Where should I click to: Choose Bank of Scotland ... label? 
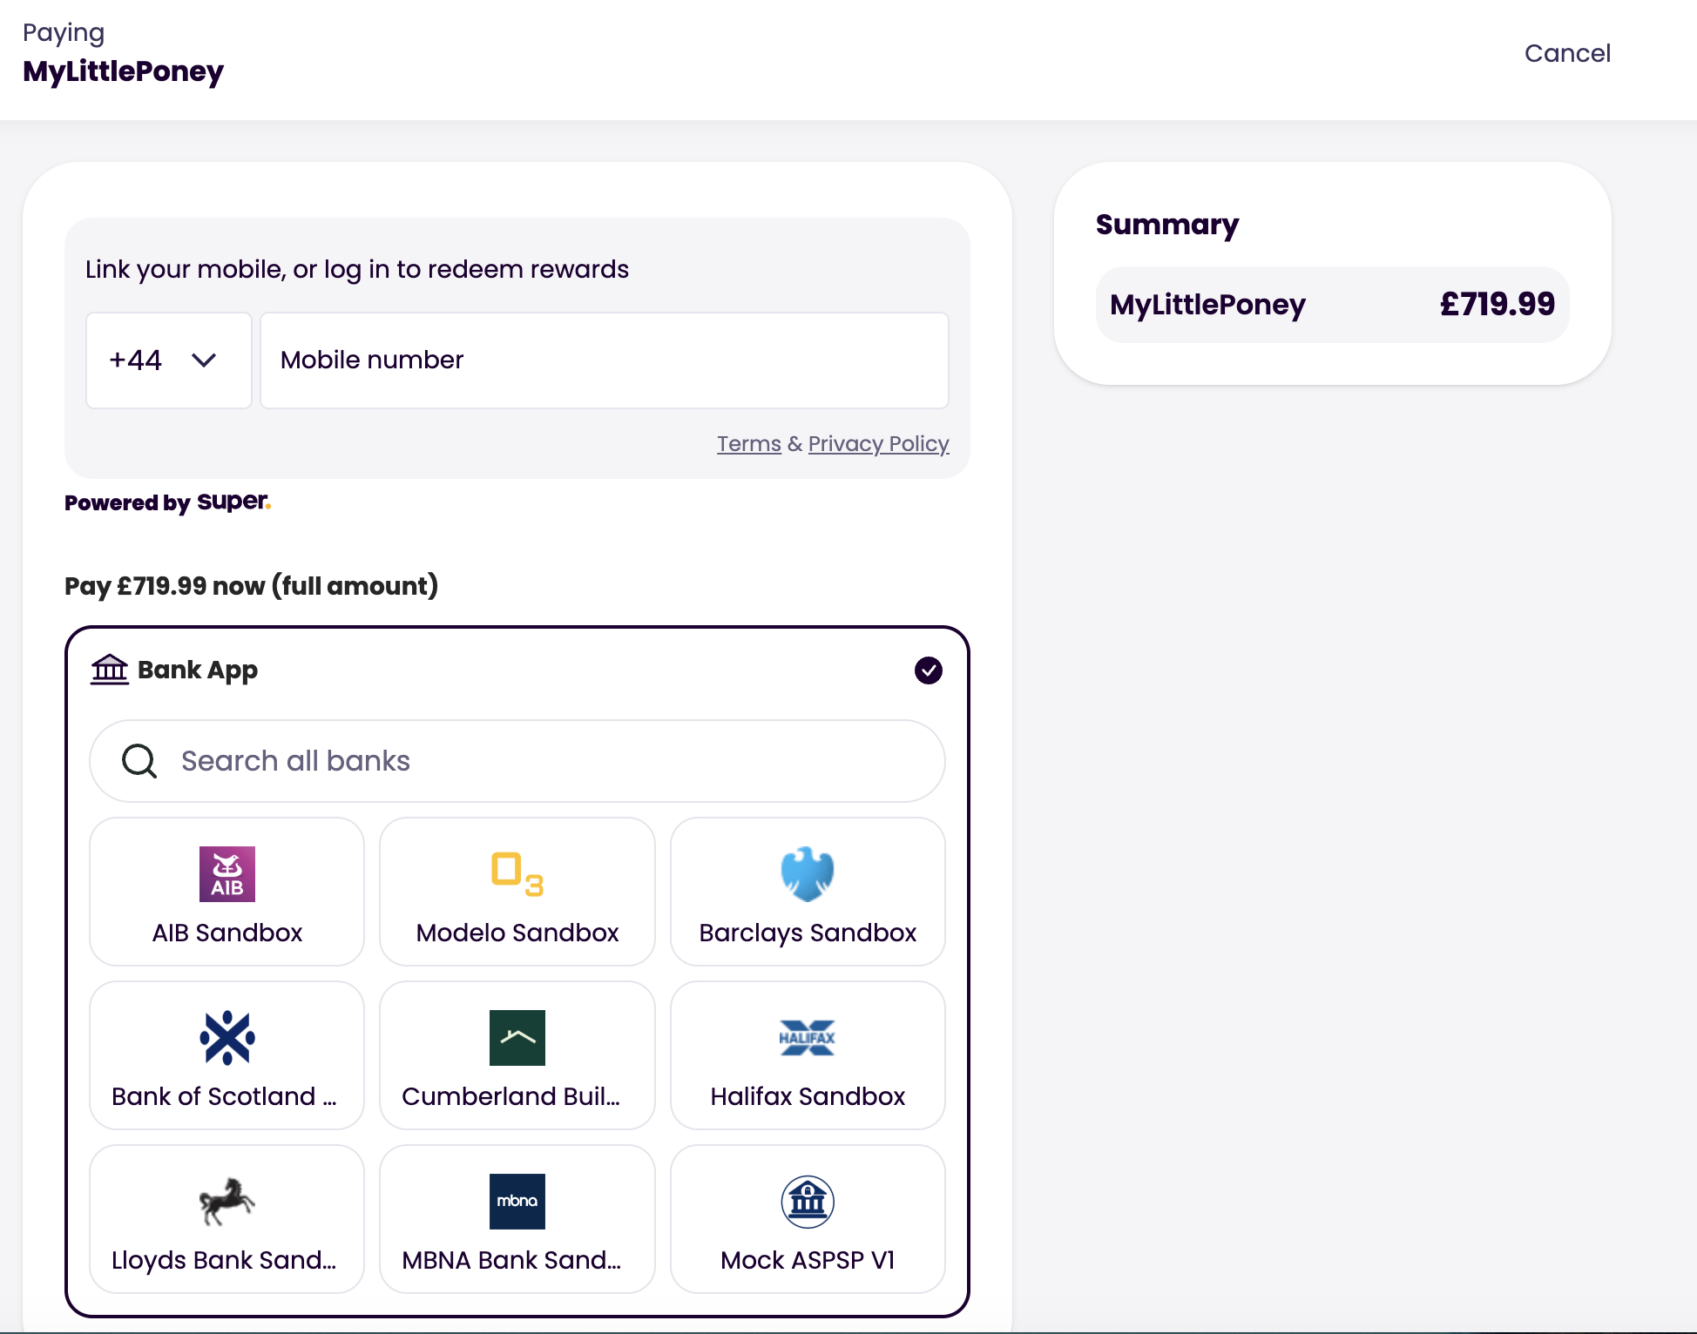click(x=224, y=1096)
